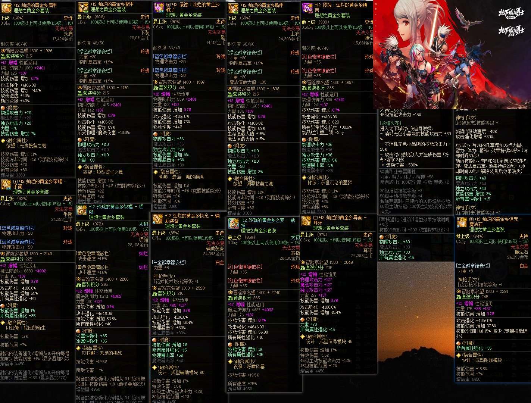Click the durability text "耐久度 60/60"
Image resolution: width=531 pixels, height=403 pixels.
241,44
